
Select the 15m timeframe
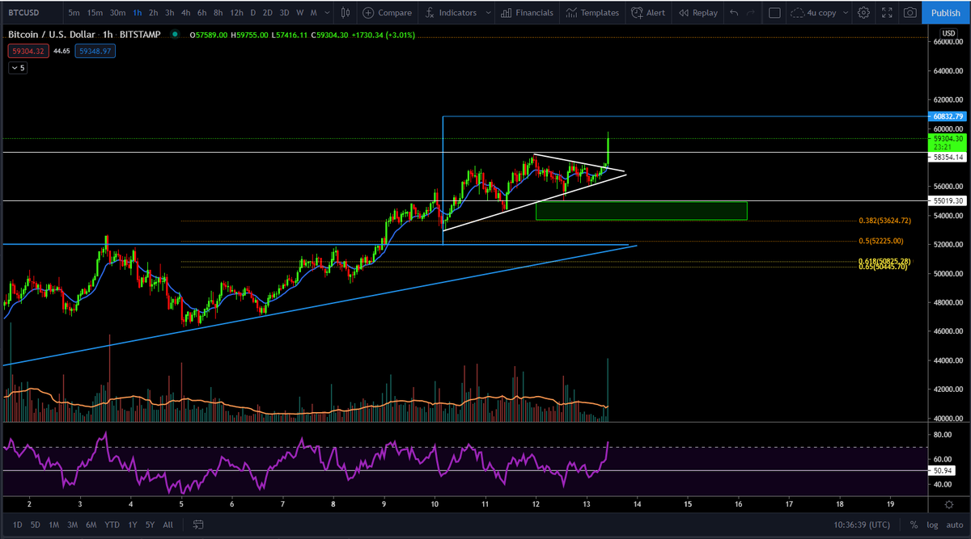(x=95, y=12)
